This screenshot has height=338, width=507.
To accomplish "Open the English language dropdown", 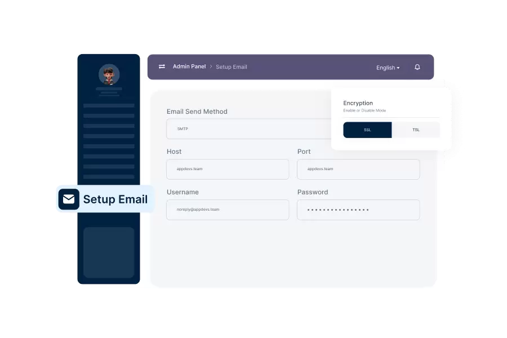I will (388, 68).
